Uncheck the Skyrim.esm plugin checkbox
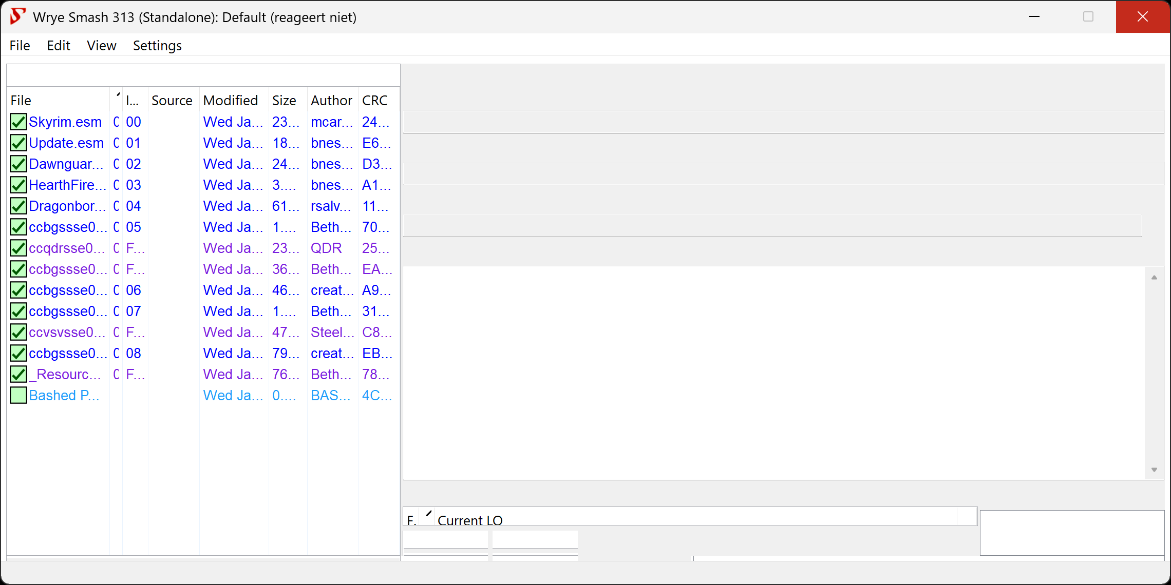This screenshot has width=1171, height=585. tap(18, 122)
